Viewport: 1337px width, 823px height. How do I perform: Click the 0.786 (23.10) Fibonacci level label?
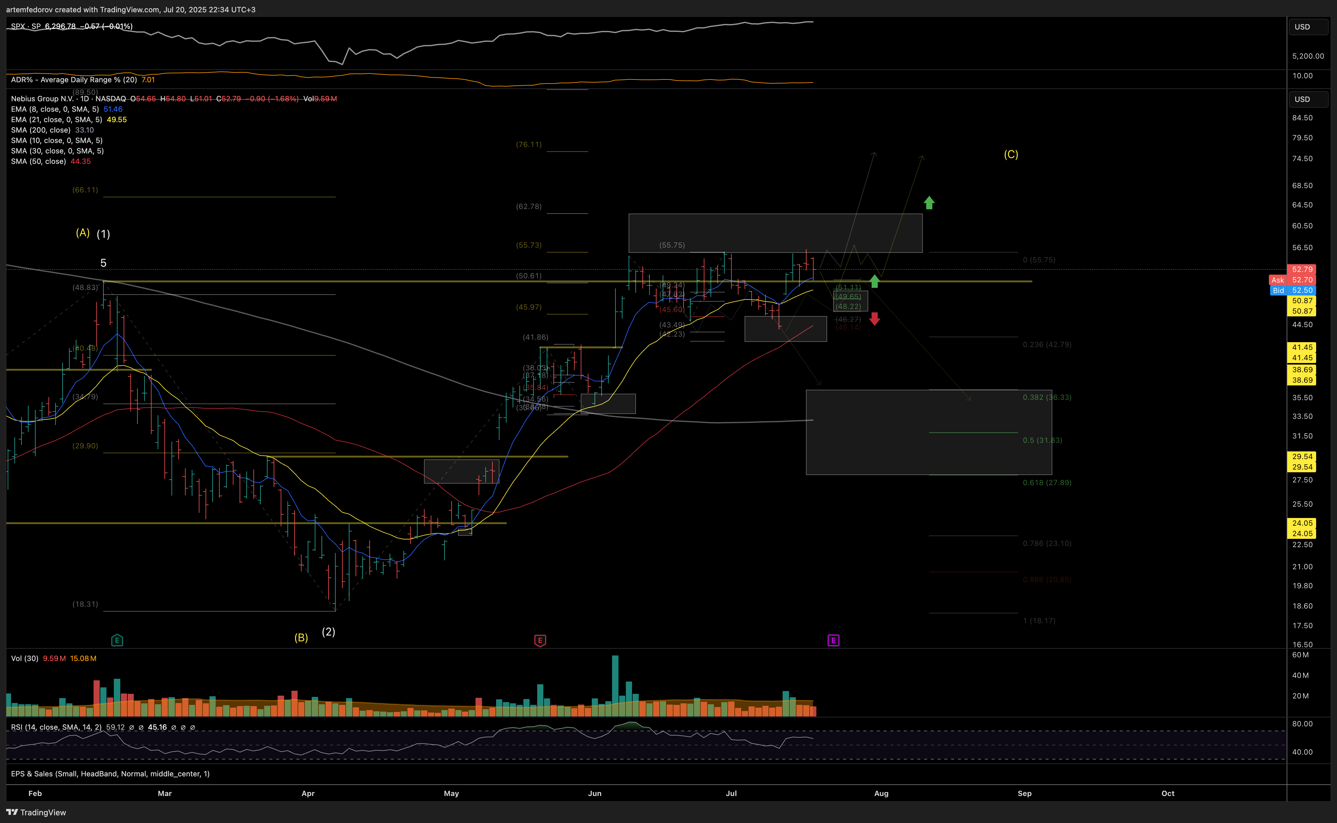tap(1047, 543)
